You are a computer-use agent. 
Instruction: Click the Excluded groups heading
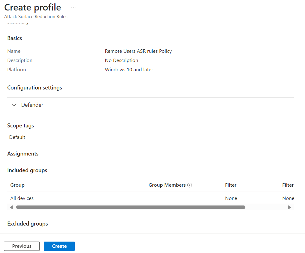(x=28, y=224)
